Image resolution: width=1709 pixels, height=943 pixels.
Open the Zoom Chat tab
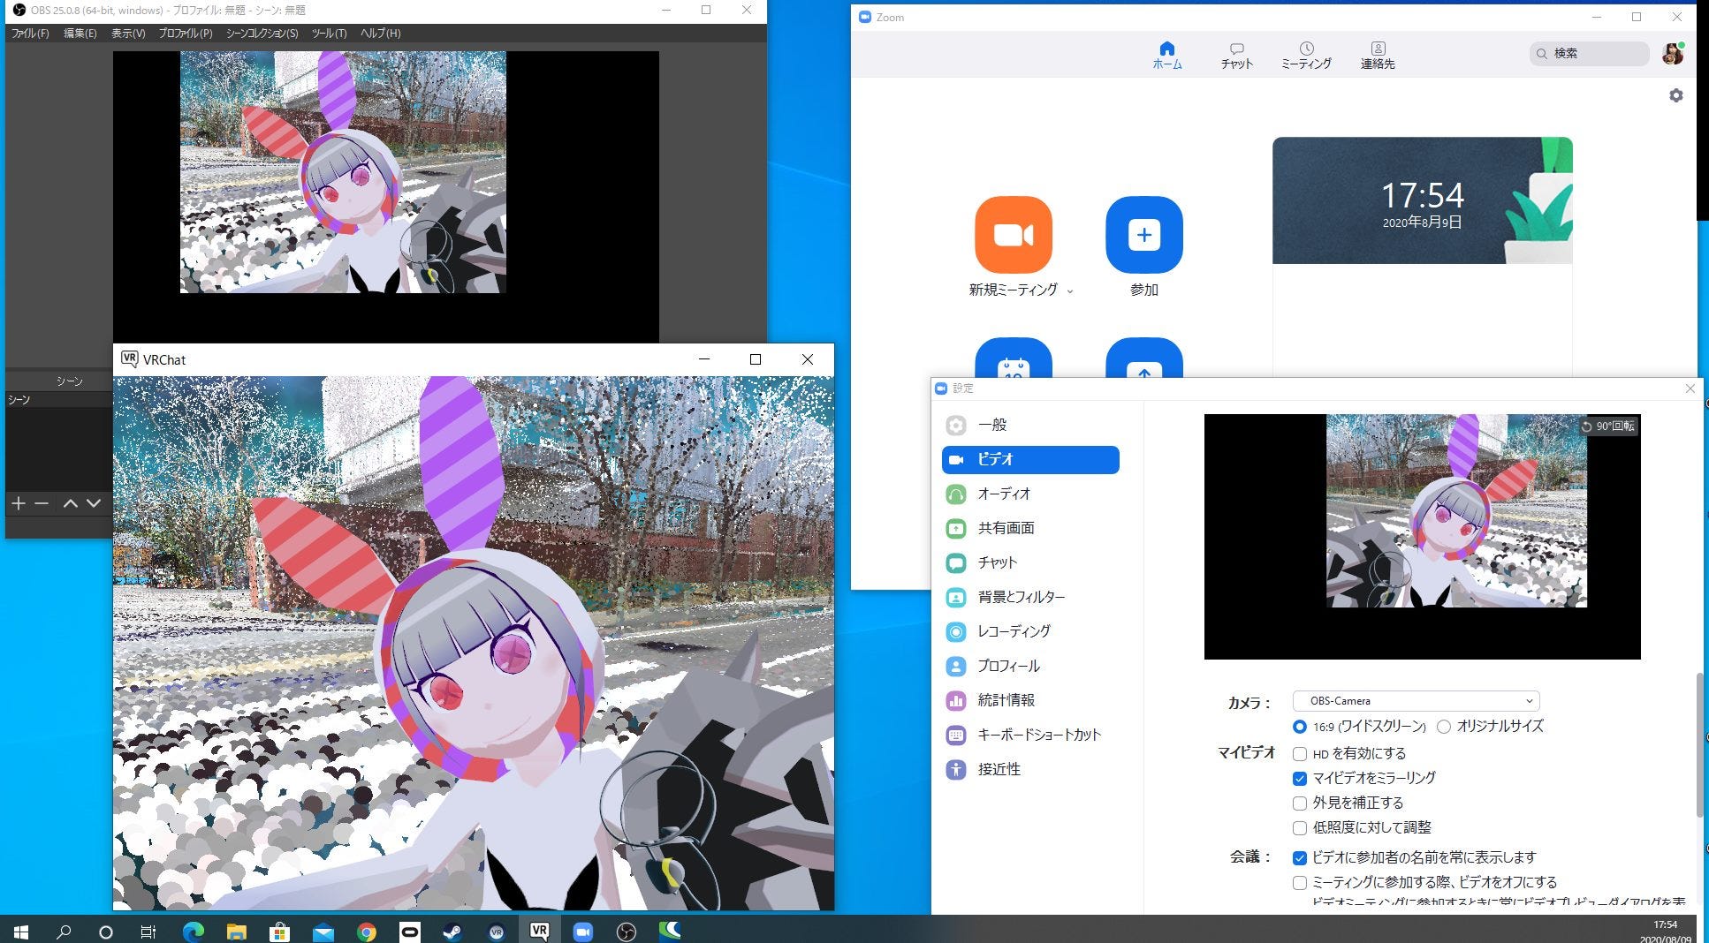[x=1237, y=55]
